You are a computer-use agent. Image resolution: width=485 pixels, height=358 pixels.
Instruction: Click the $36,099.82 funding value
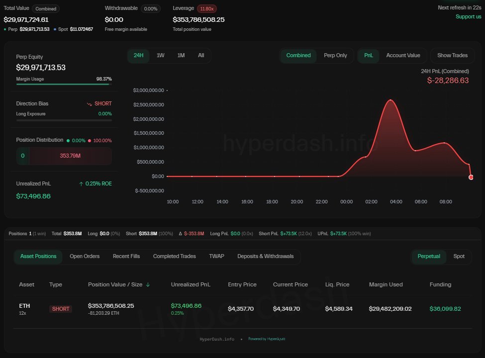445,309
